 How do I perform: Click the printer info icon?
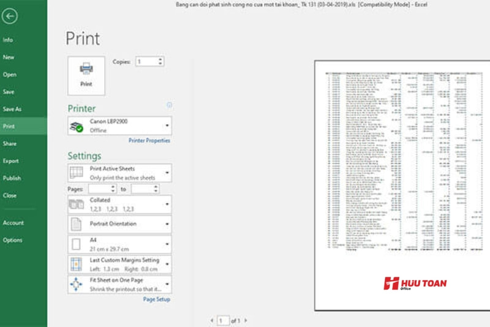click(x=169, y=105)
